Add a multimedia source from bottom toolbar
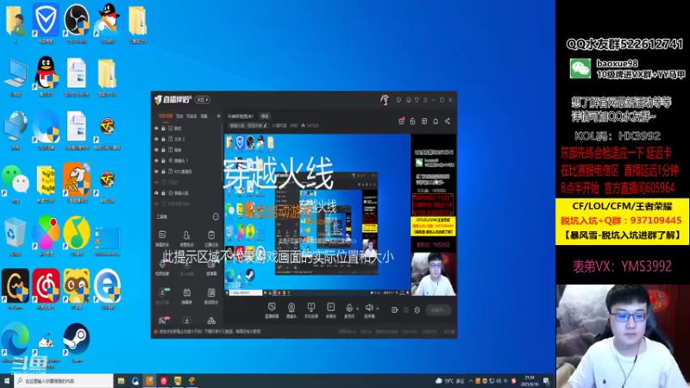The width and height of the screenshot is (690, 388). tap(330, 310)
